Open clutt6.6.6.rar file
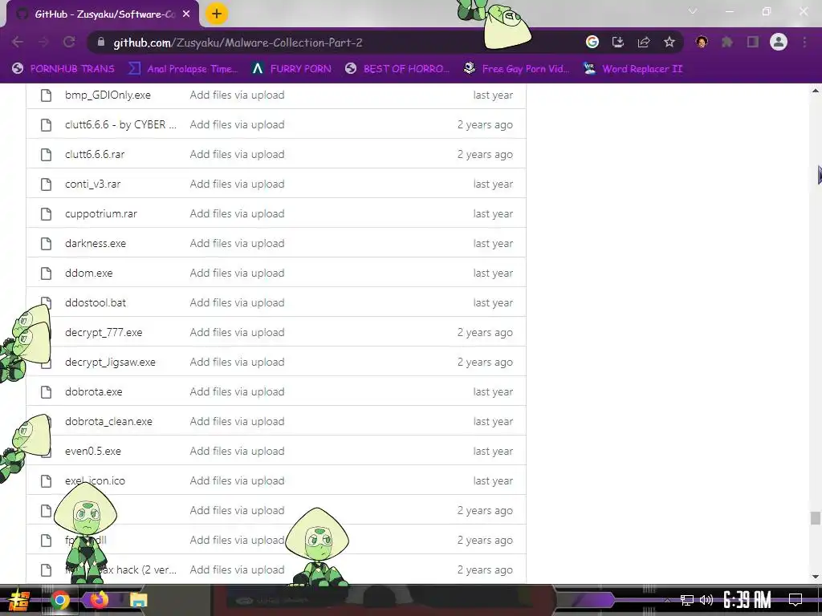The height and width of the screenshot is (616, 822). coord(95,155)
